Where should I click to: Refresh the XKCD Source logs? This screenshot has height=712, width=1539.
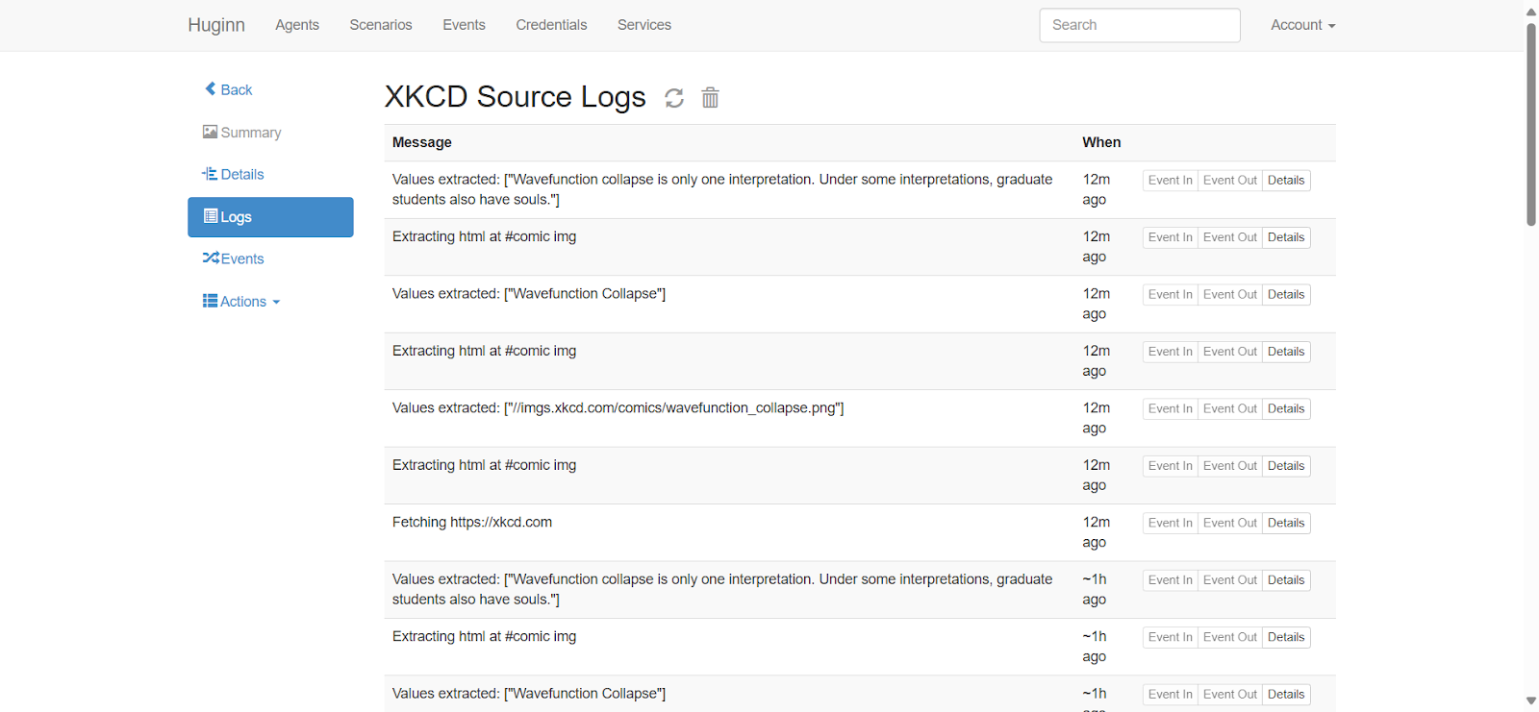674,98
